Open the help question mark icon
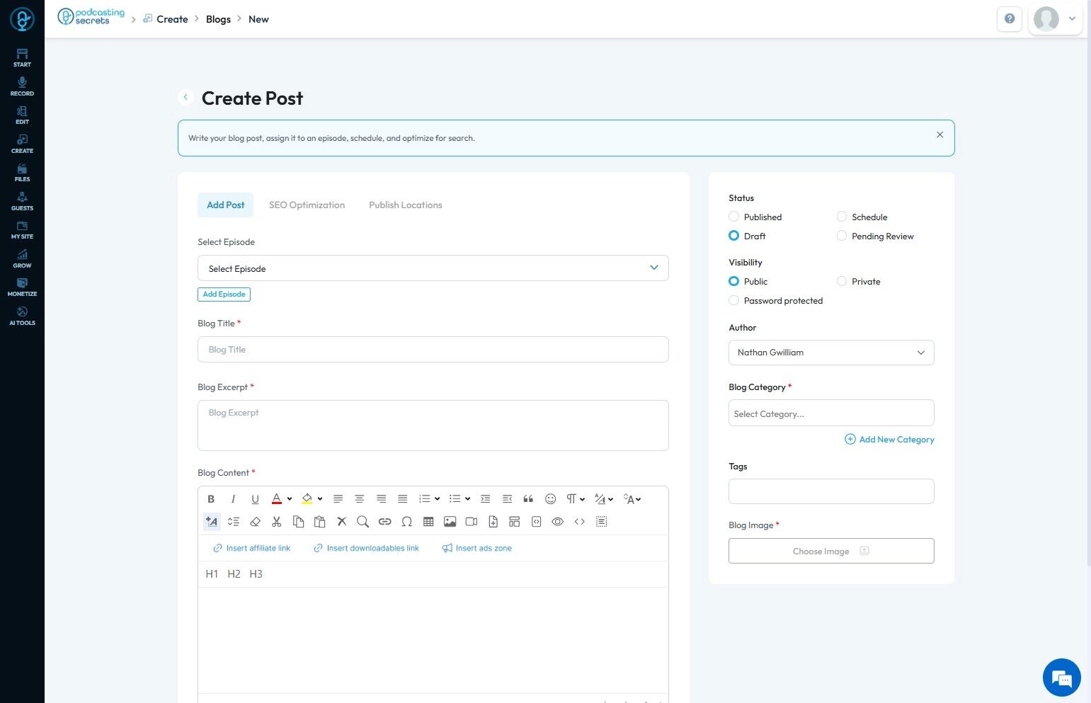This screenshot has width=1091, height=703. (1010, 19)
